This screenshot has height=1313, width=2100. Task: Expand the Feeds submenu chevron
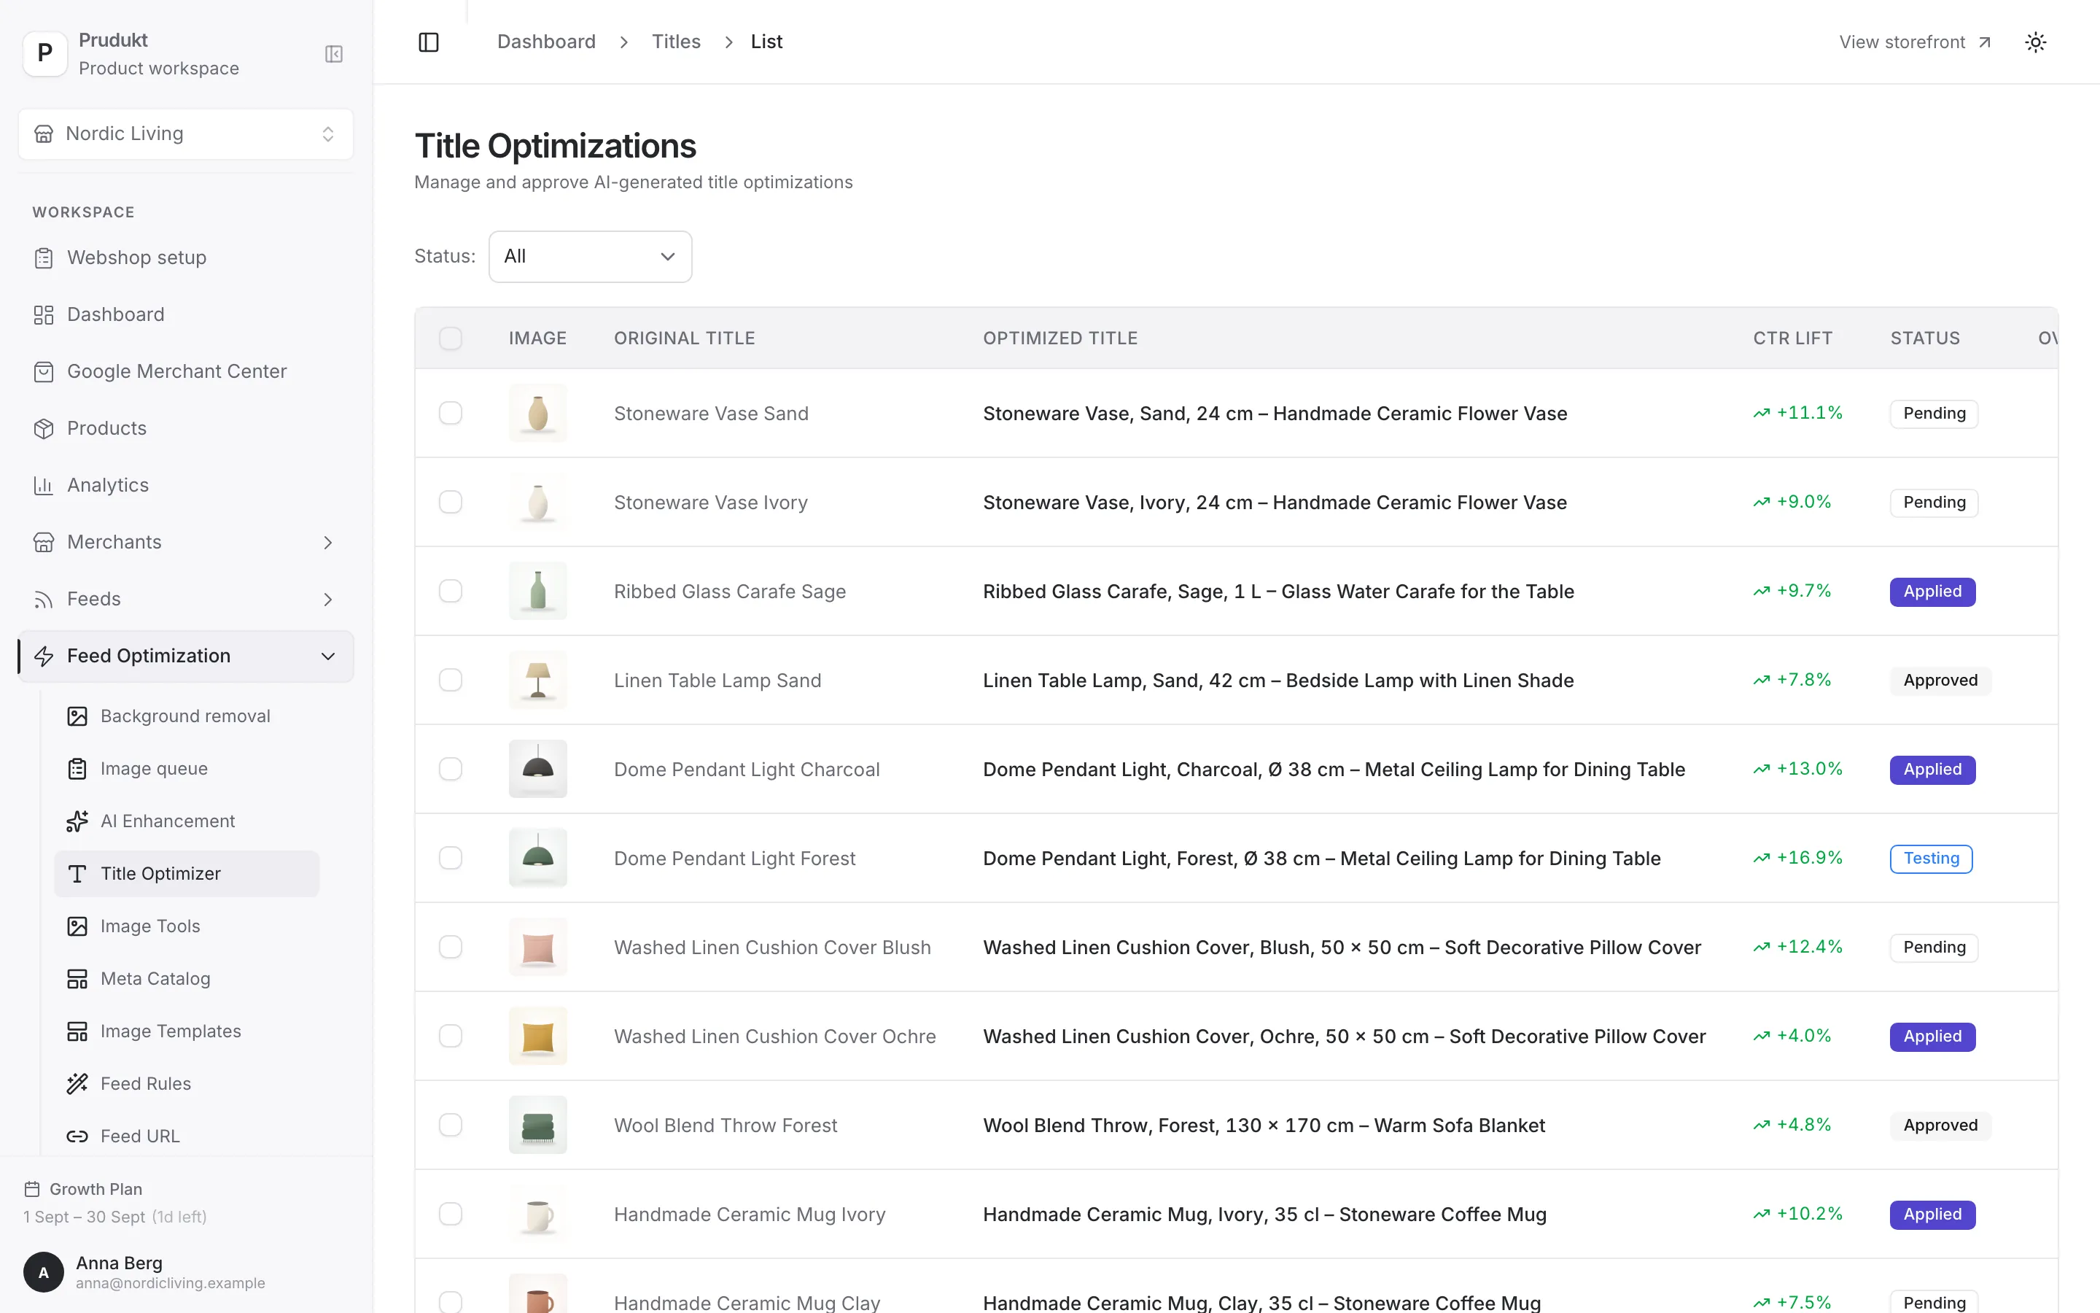(x=328, y=599)
